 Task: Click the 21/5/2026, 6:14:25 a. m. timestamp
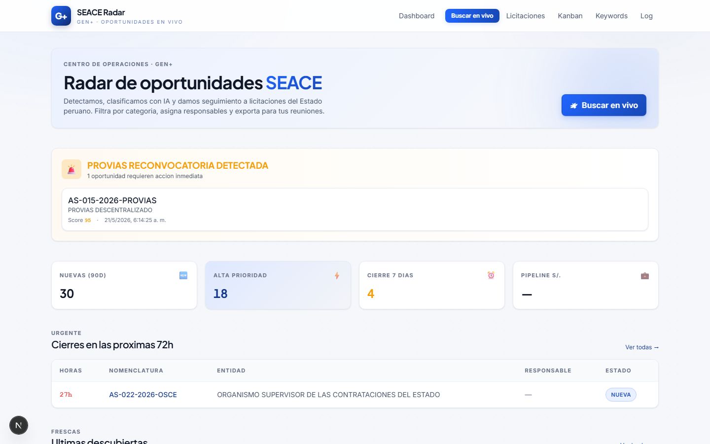pos(135,220)
